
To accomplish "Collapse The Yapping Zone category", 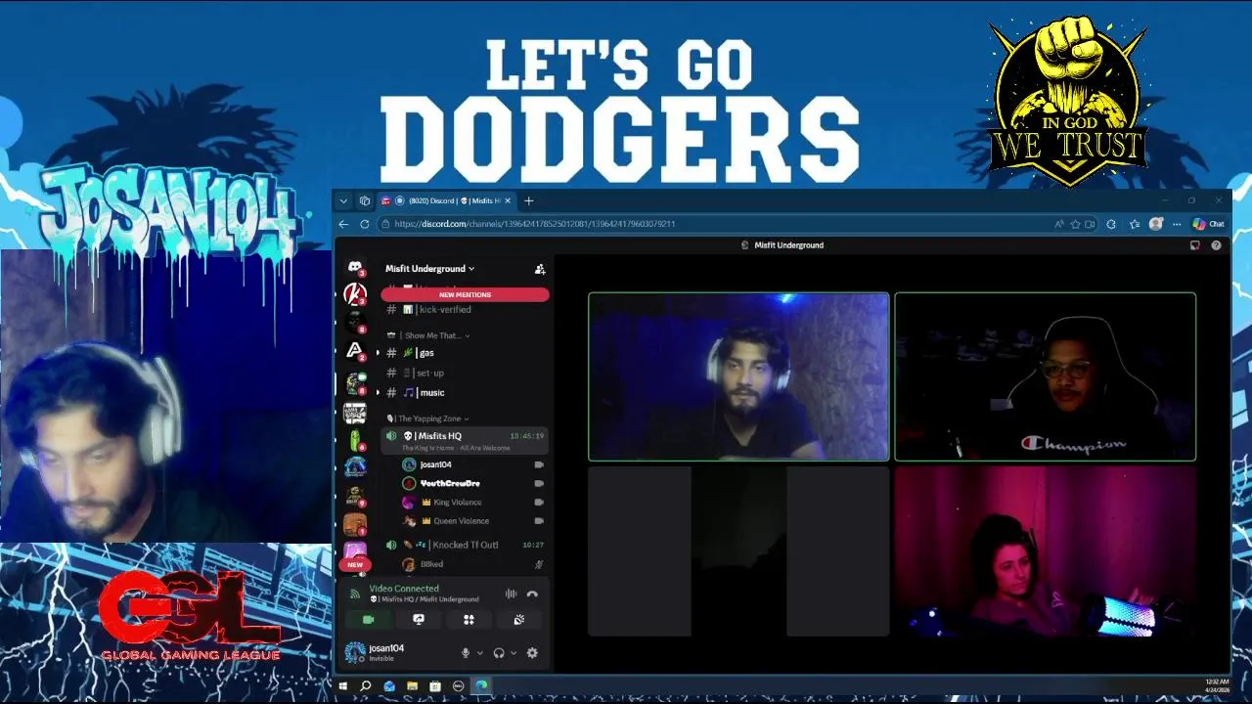I will click(x=427, y=418).
